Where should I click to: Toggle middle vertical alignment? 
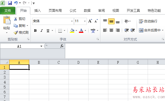tap(111, 21)
